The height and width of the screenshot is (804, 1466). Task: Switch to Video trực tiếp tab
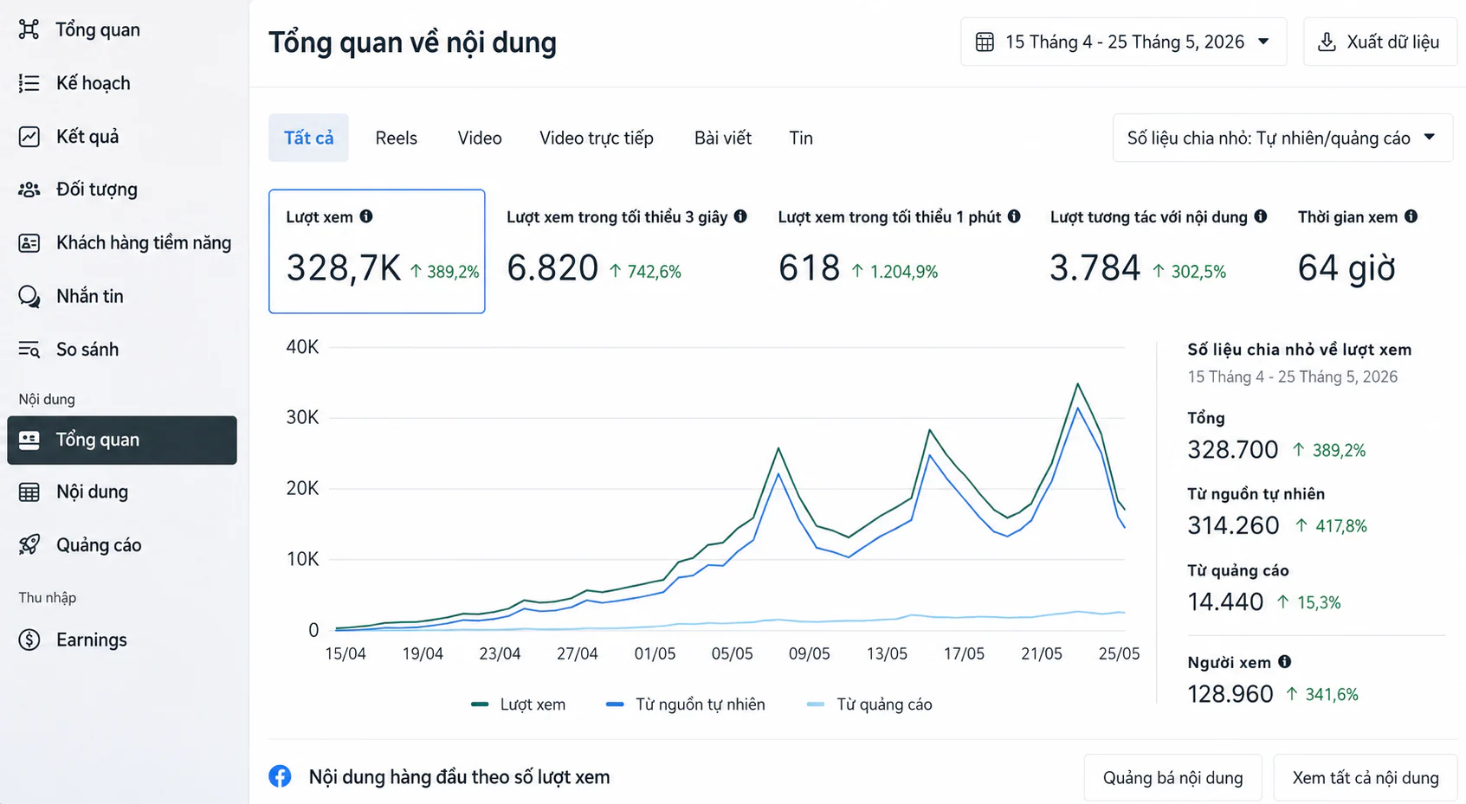pyautogui.click(x=597, y=138)
